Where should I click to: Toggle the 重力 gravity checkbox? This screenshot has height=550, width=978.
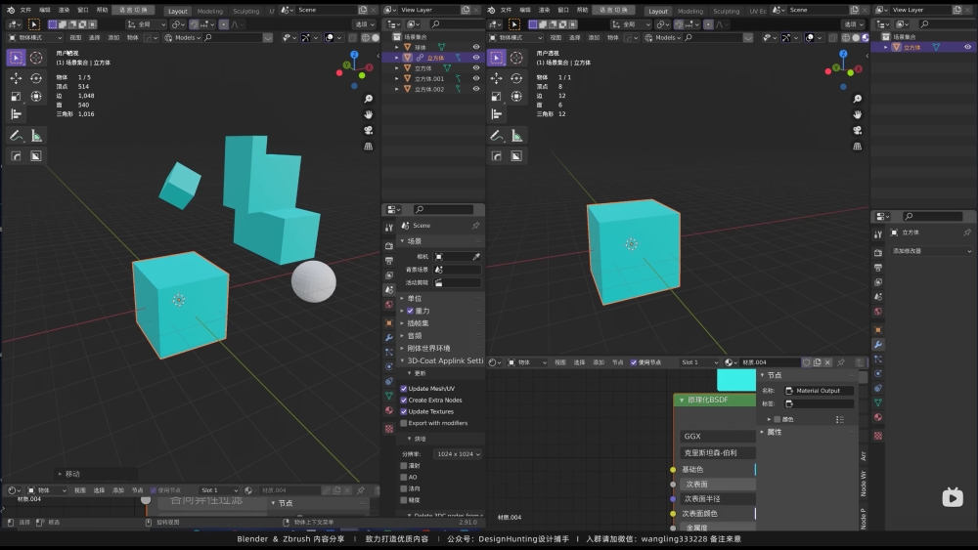[411, 311]
